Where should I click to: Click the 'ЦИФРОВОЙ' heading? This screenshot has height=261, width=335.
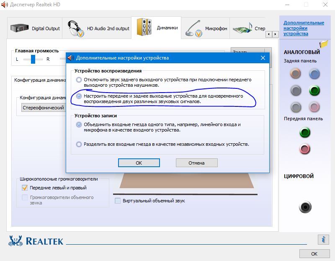[299, 176]
